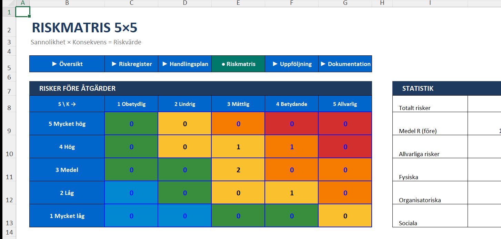Click the Sannolikhet × Konsekvens subtitle
The height and width of the screenshot is (239, 501).
click(x=86, y=42)
